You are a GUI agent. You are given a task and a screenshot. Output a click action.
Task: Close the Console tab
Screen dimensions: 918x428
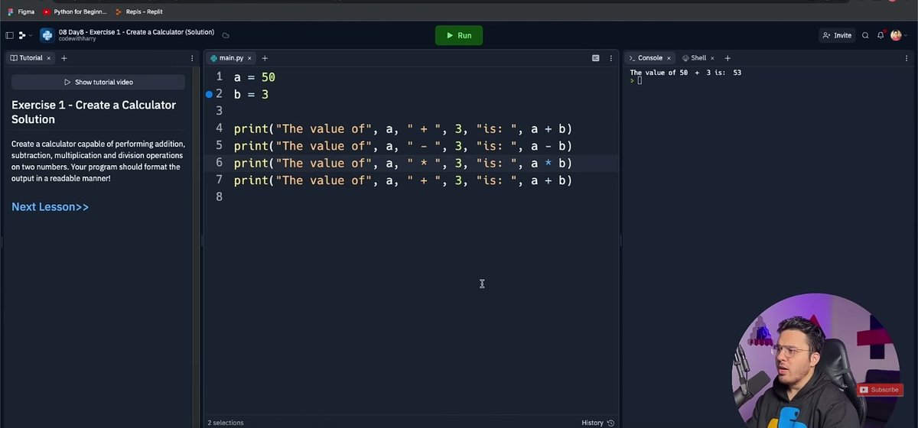coord(669,58)
